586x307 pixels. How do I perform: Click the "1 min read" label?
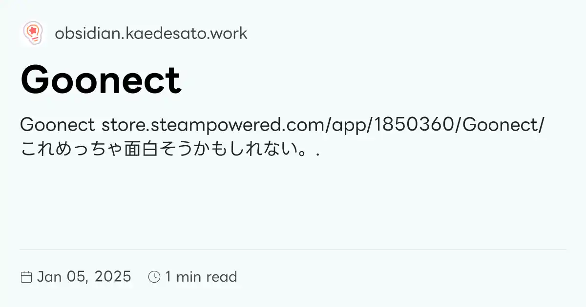coord(201,277)
